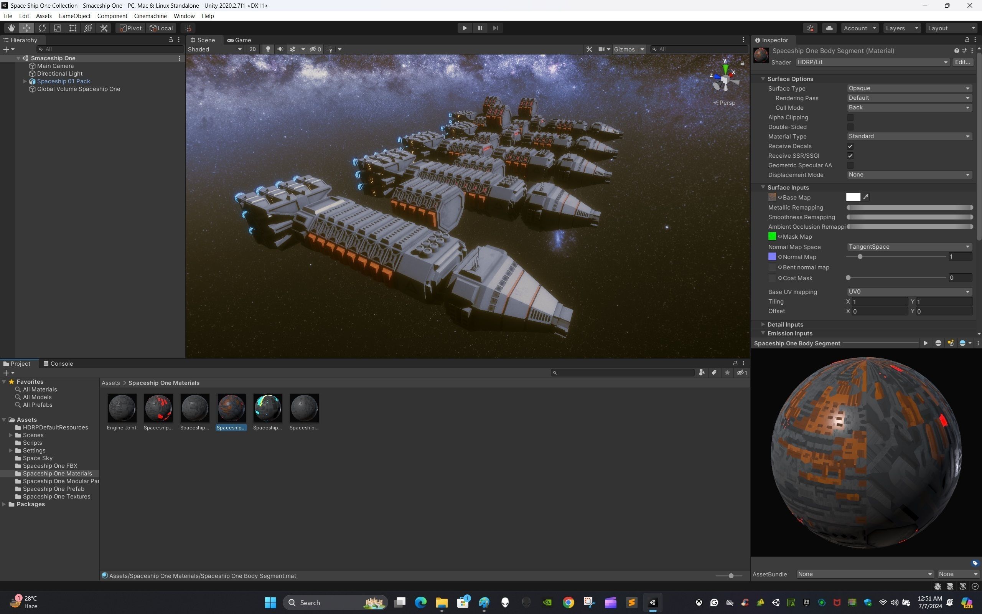Switch to the Game tab
Screen dimensions: 982x614
click(239, 40)
